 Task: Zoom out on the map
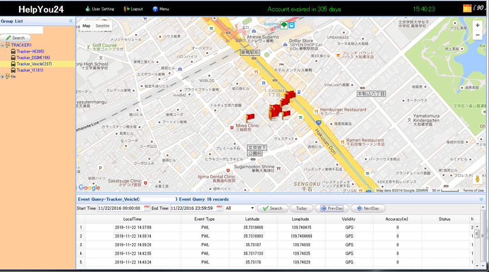[477, 35]
